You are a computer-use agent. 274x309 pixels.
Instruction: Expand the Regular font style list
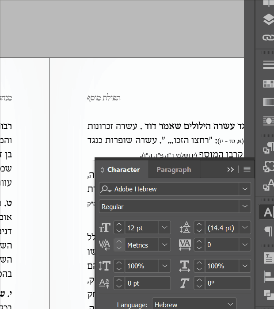point(245,206)
